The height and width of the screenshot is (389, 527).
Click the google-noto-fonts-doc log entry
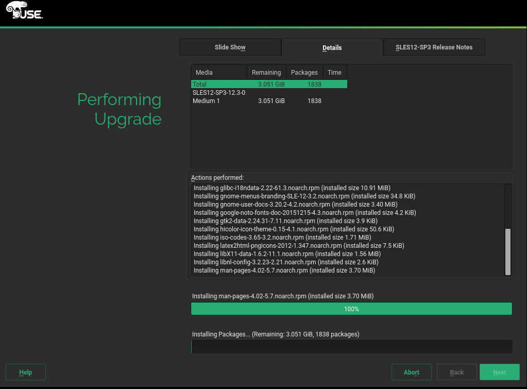304,212
